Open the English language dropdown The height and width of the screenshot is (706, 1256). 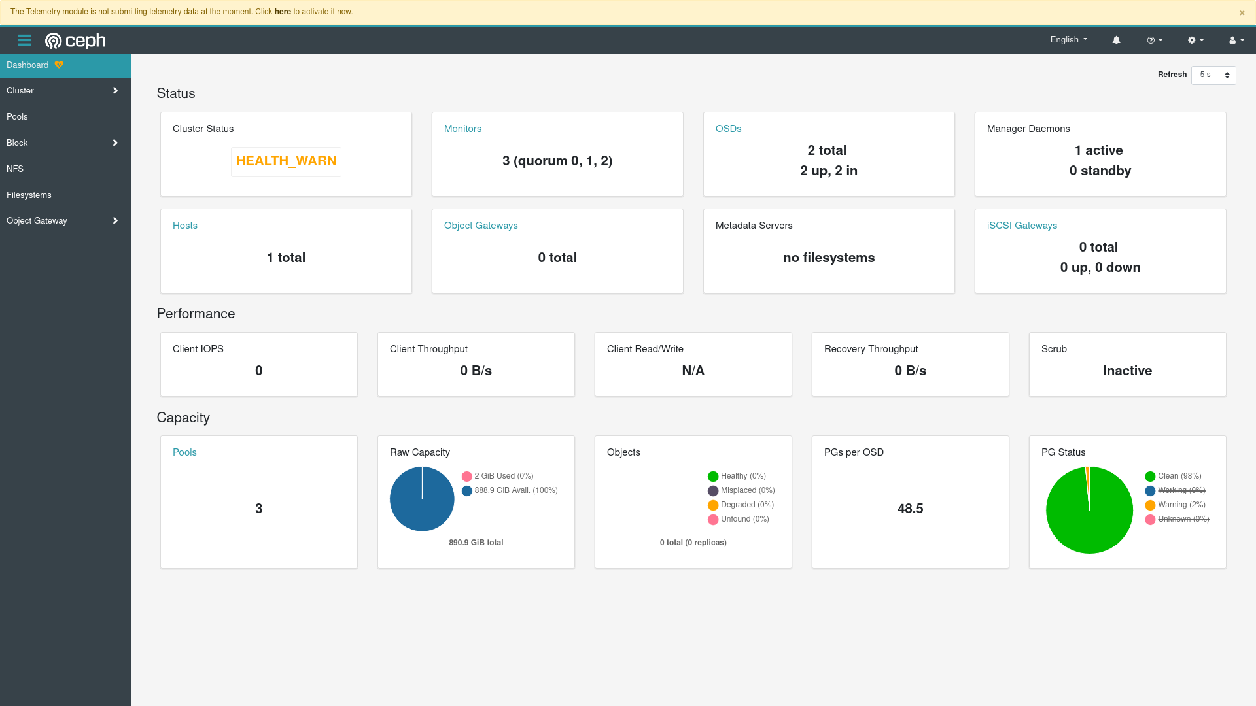(x=1068, y=40)
